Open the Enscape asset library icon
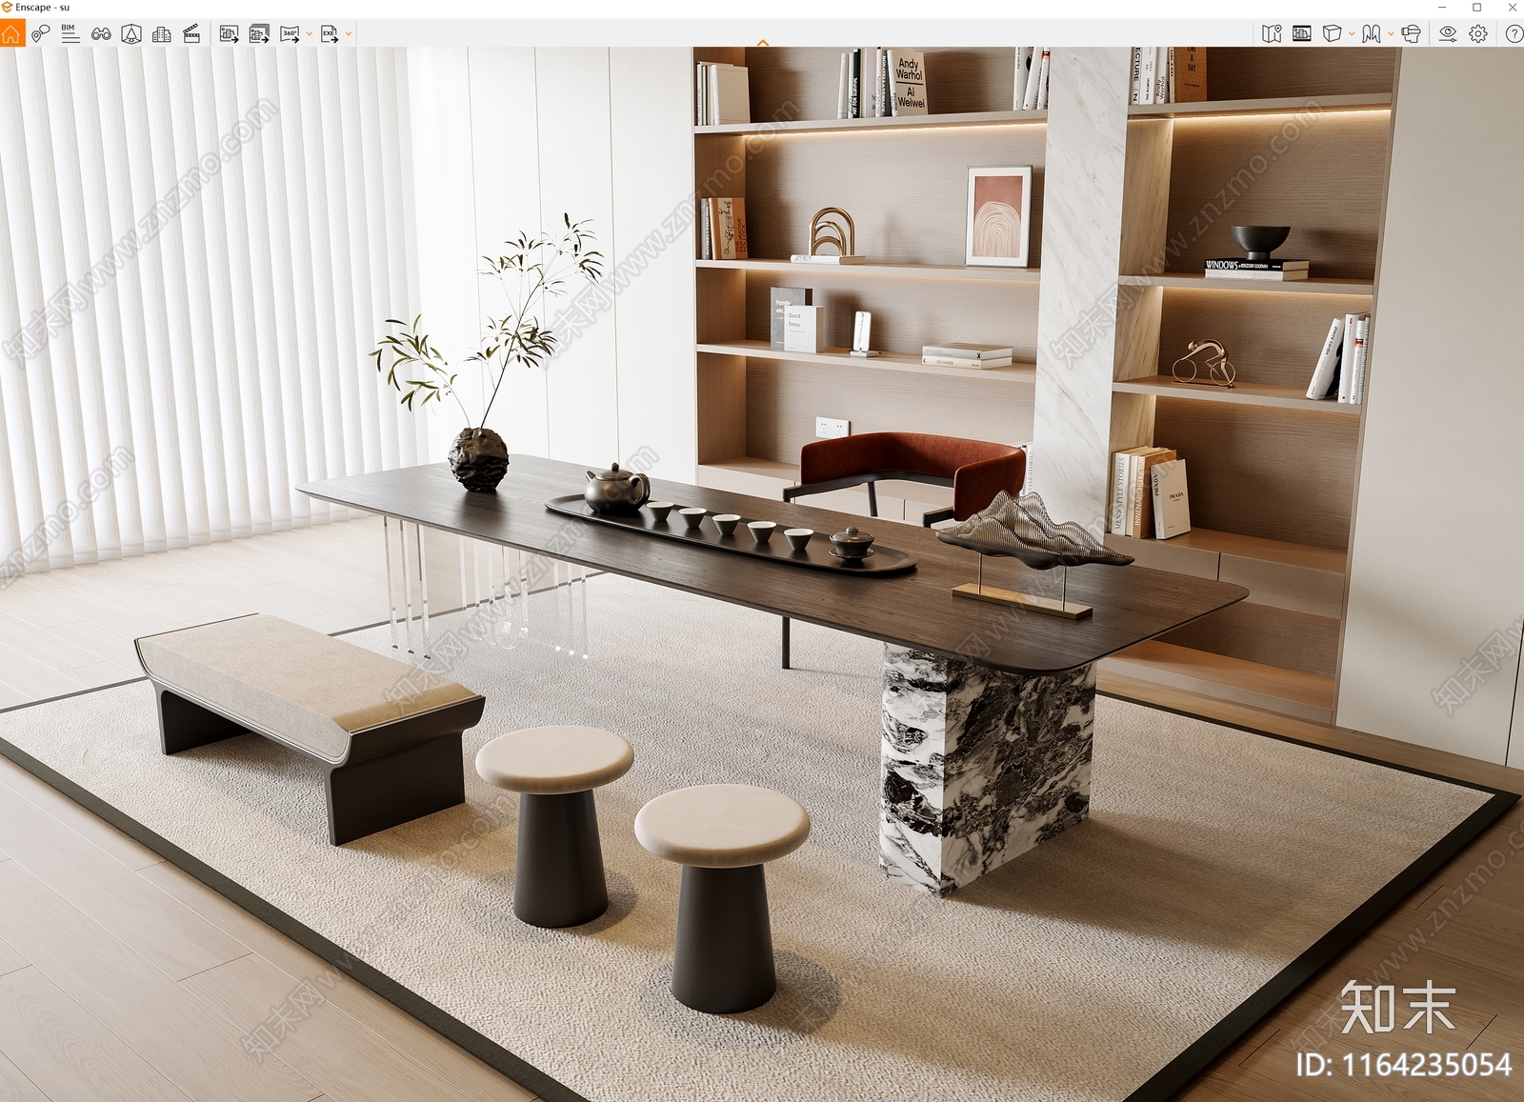 tap(131, 34)
